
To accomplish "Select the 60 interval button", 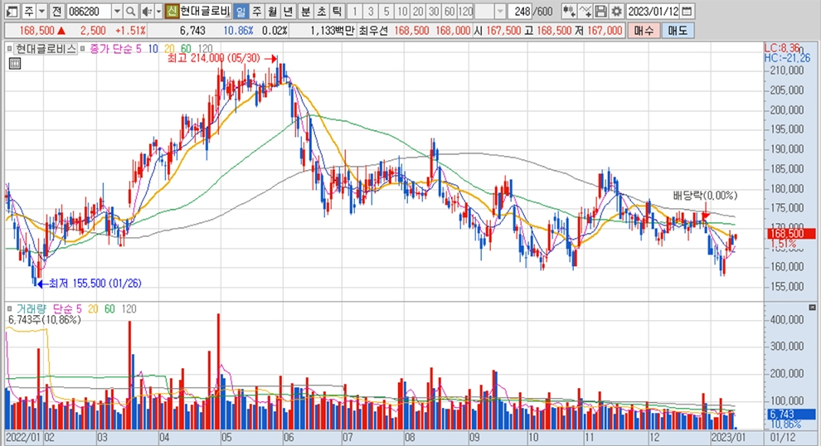I will 449,11.
